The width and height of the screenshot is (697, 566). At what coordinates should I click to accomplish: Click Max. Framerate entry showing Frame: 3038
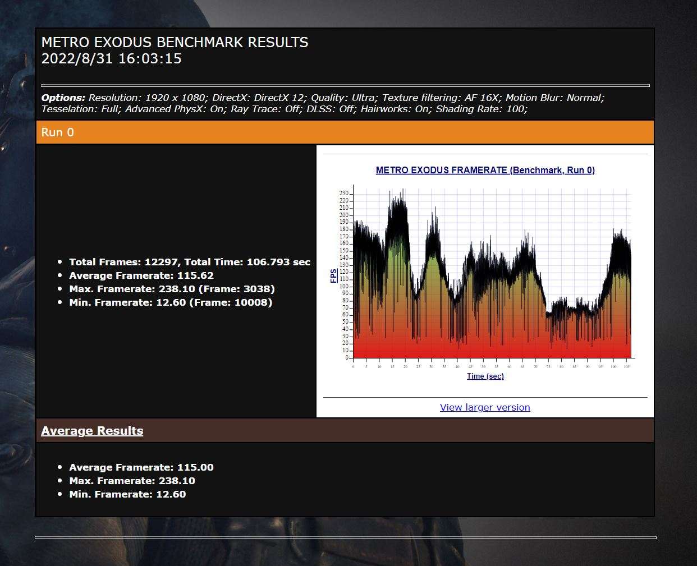[x=172, y=289]
